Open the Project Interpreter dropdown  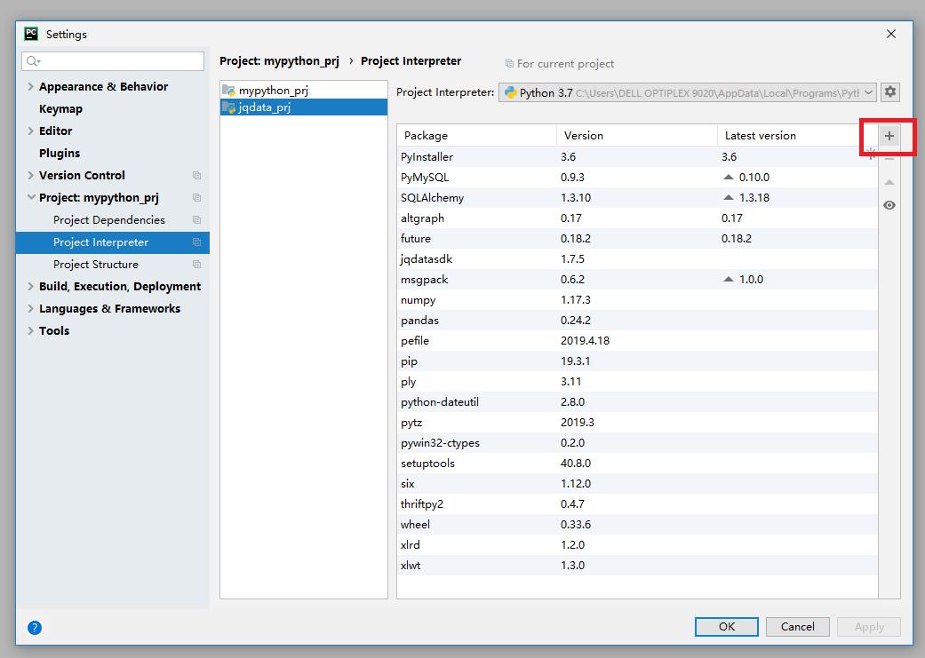click(x=868, y=92)
